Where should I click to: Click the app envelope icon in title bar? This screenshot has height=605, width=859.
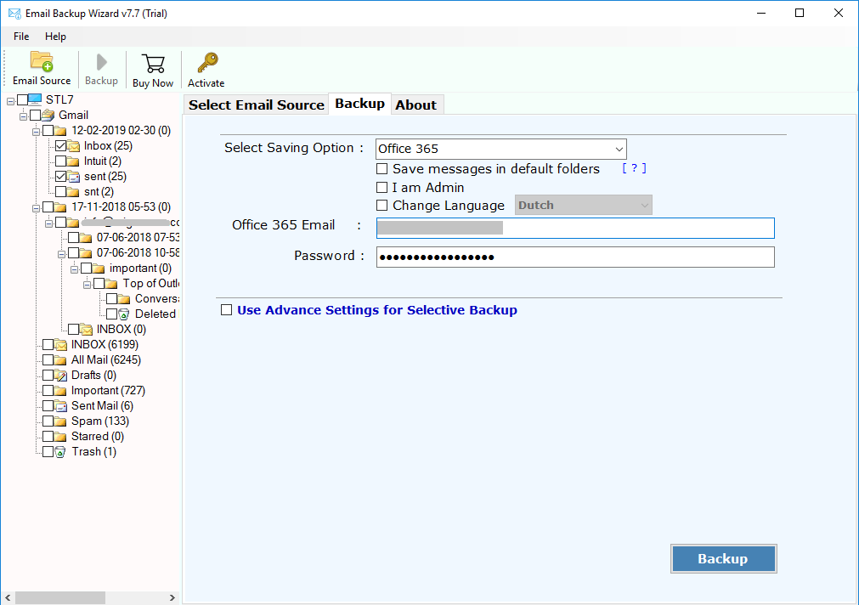(x=14, y=13)
